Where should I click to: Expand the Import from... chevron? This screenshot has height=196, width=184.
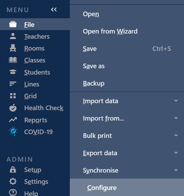(176, 118)
